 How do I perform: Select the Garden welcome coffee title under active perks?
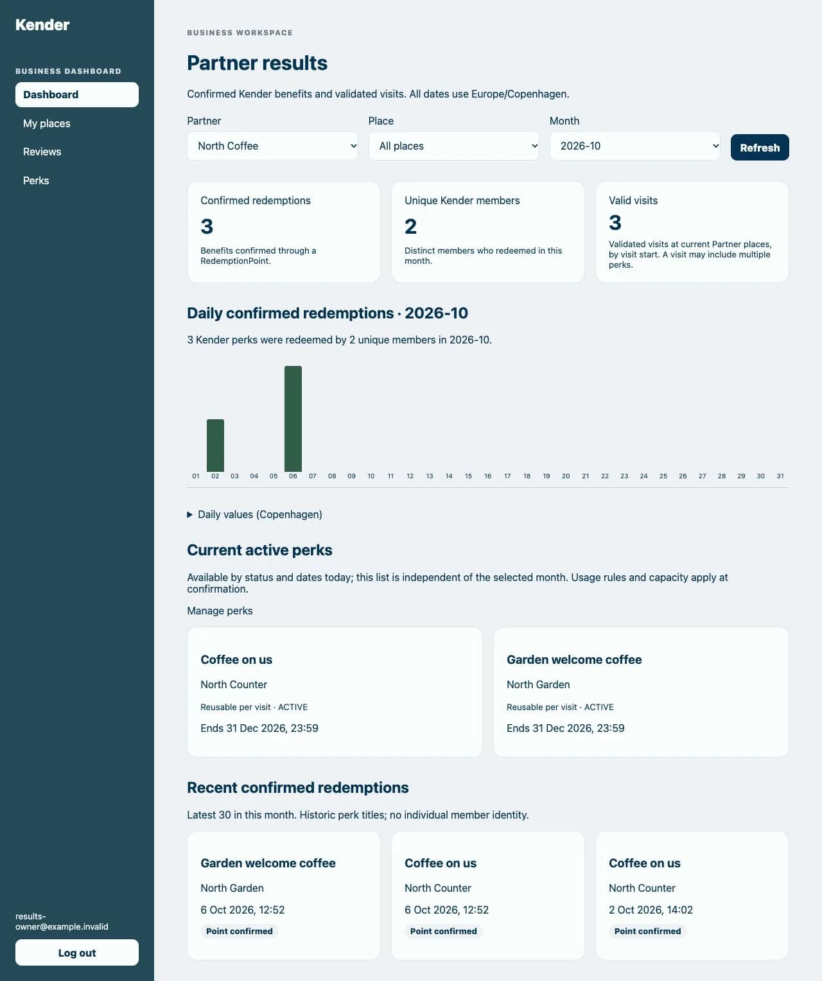pyautogui.click(x=574, y=659)
